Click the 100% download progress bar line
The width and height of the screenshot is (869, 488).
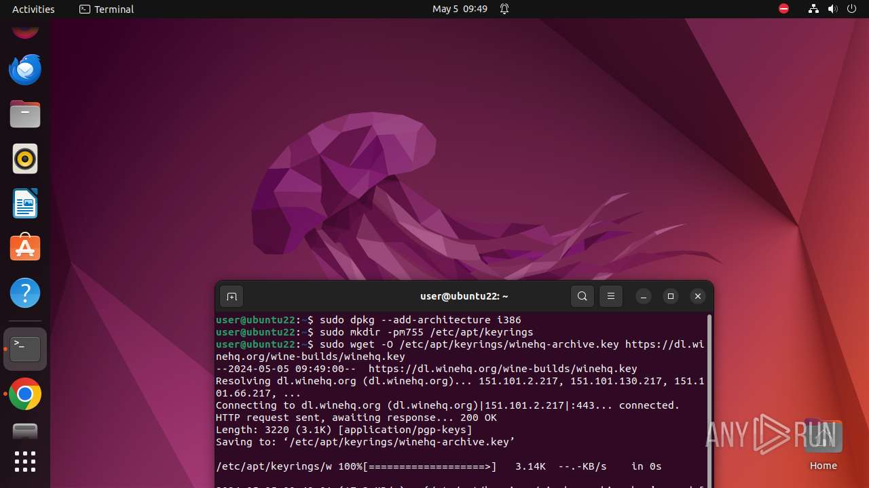coord(439,466)
